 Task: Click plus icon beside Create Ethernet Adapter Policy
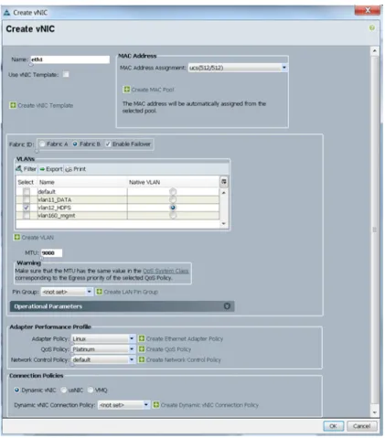[x=142, y=338]
